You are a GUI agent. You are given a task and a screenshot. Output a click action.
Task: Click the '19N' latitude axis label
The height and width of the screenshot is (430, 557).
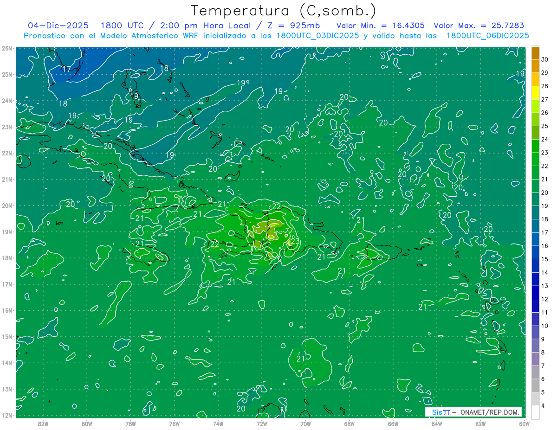(6, 232)
